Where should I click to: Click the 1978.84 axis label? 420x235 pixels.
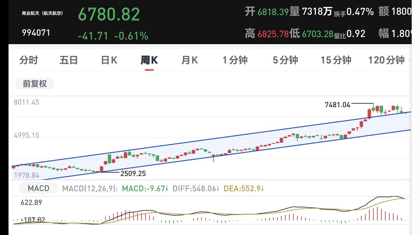(26, 175)
